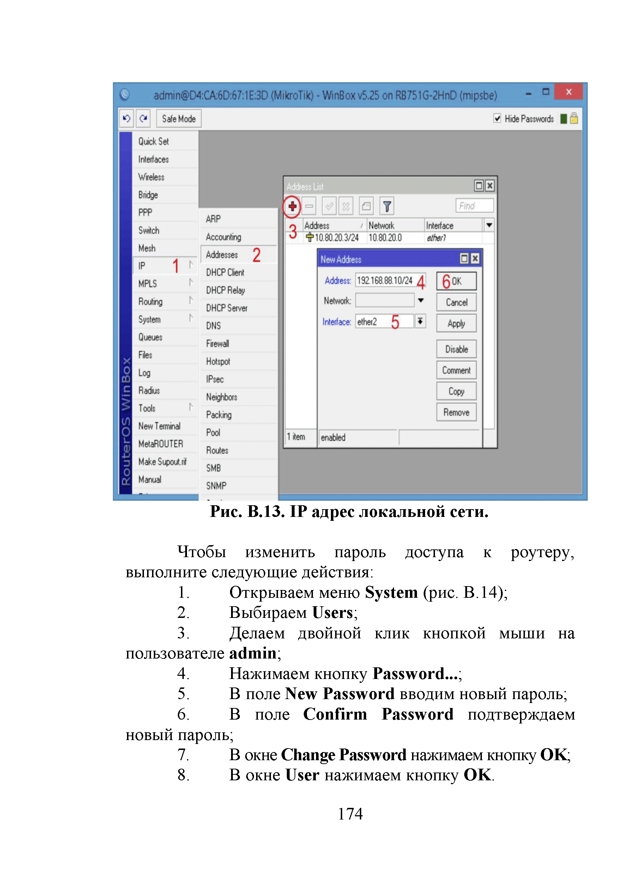Expand the Tools submenu

165,408
